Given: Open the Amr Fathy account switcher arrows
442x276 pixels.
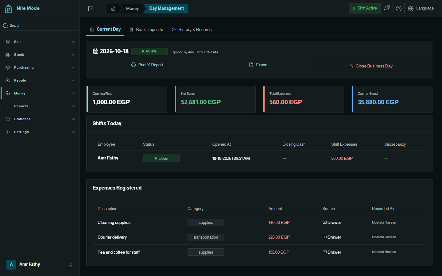Looking at the screenshot, I should [71, 264].
